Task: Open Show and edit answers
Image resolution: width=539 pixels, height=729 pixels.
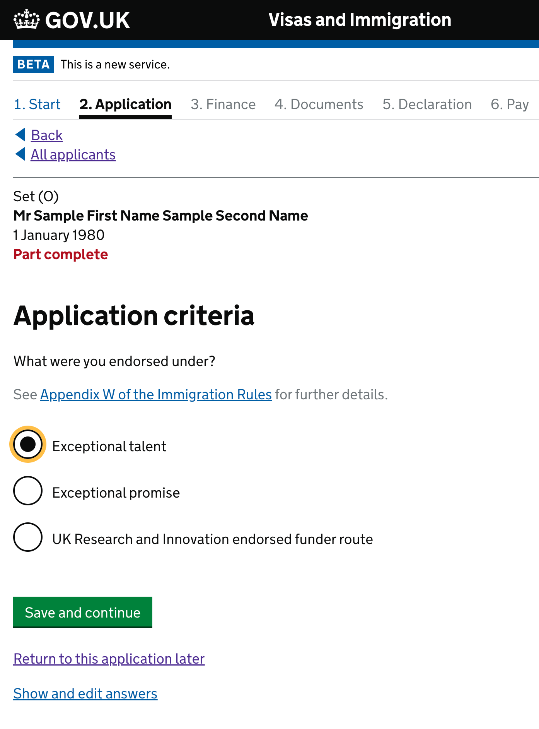Action: click(x=85, y=694)
